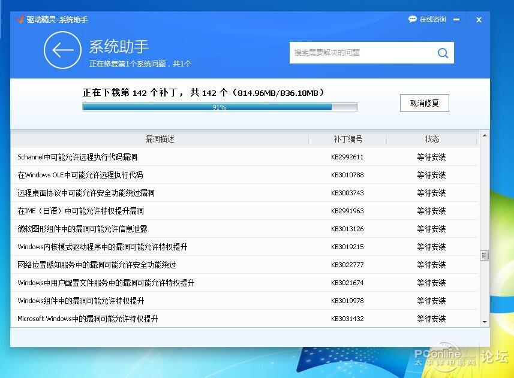Click the search magnifier icon
The height and width of the screenshot is (378, 514).
pyautogui.click(x=443, y=53)
